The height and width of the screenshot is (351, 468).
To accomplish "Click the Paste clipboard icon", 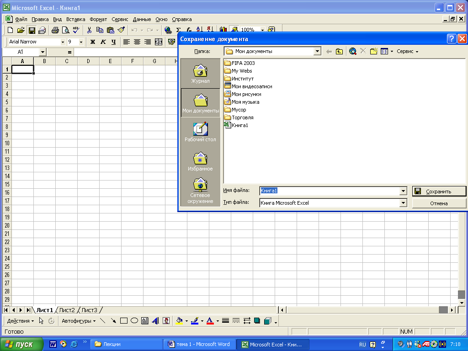I will pos(111,30).
